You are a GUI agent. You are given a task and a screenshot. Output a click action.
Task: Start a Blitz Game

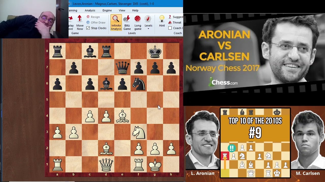click(127, 23)
